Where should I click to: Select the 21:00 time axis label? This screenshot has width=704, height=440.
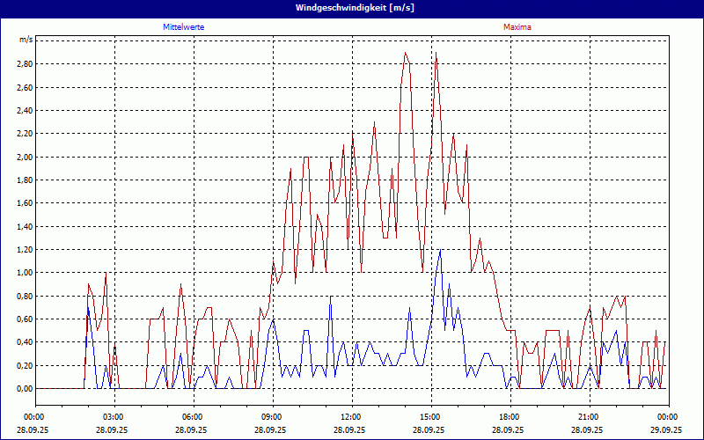tap(589, 416)
